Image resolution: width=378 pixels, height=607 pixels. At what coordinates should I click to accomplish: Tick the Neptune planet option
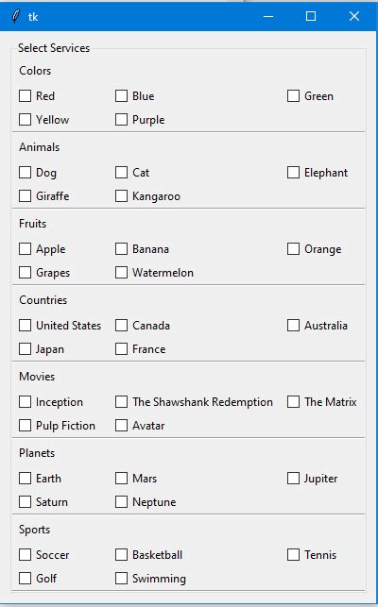point(121,502)
